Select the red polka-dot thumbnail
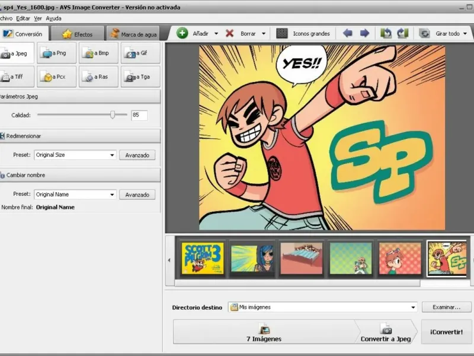The image size is (474, 356). (x=400, y=258)
